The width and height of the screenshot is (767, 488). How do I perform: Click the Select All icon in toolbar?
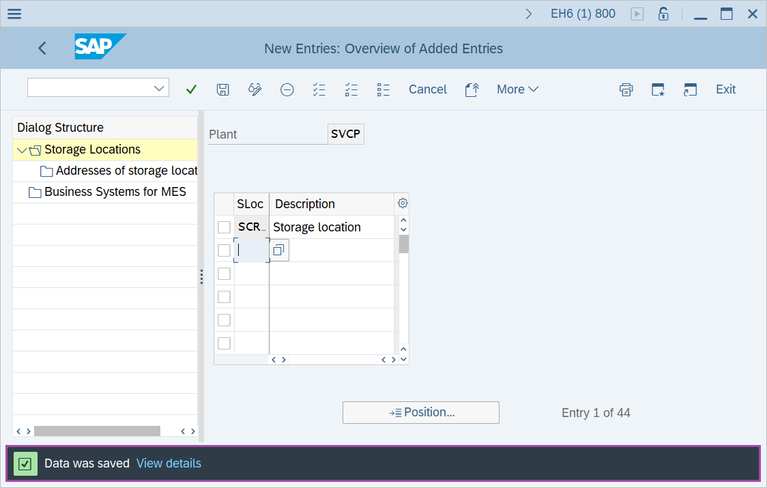click(319, 89)
